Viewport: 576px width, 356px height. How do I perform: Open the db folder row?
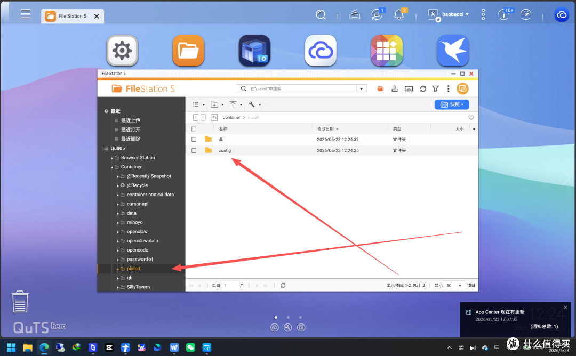(332, 140)
